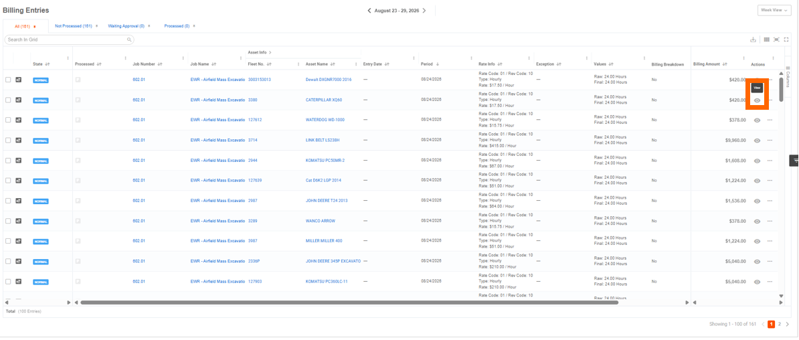Image resolution: width=799 pixels, height=340 pixels.
Task: Check the first row's Dewalt entry checkbox
Action: (8, 80)
